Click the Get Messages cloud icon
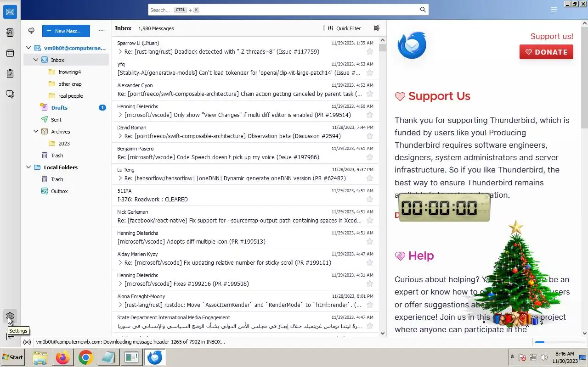Image resolution: width=588 pixels, height=367 pixels. 31,31
